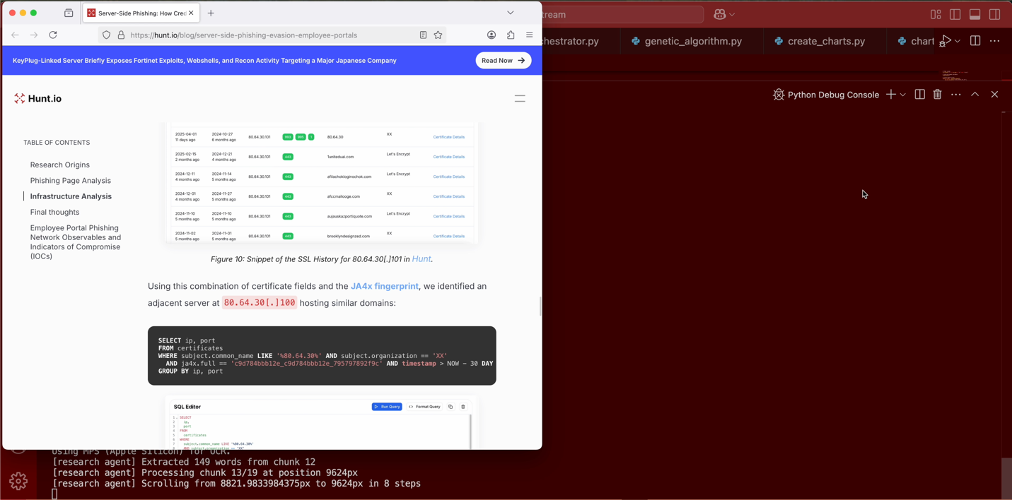Viewport: 1012px width, 500px height.
Task: Enter Reader View from the address bar
Action: point(423,35)
